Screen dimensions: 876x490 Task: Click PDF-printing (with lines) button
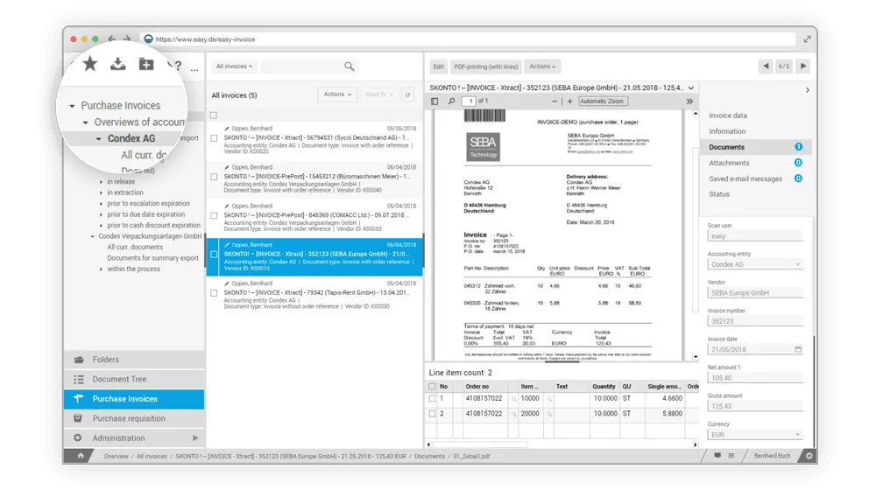485,66
